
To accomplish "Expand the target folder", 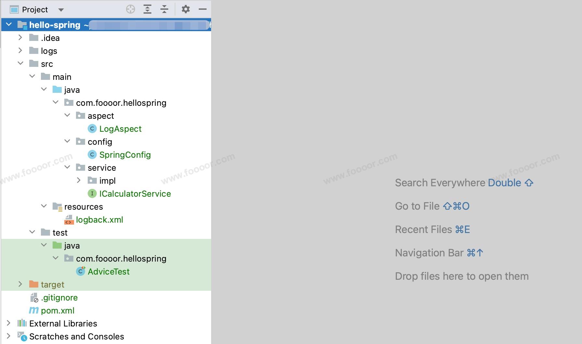I will [20, 284].
